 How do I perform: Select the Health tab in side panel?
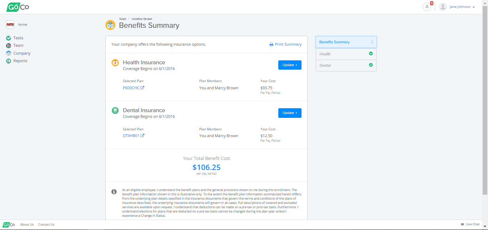(x=325, y=54)
